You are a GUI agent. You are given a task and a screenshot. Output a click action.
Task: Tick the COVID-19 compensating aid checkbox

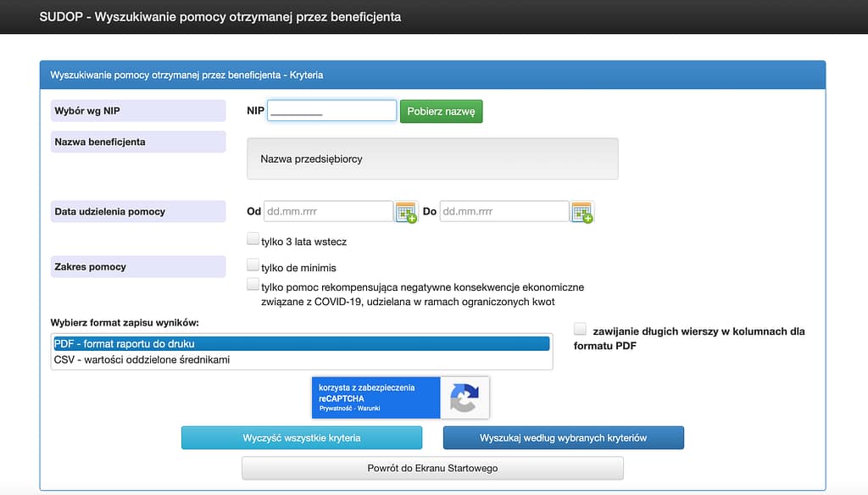pyautogui.click(x=253, y=285)
